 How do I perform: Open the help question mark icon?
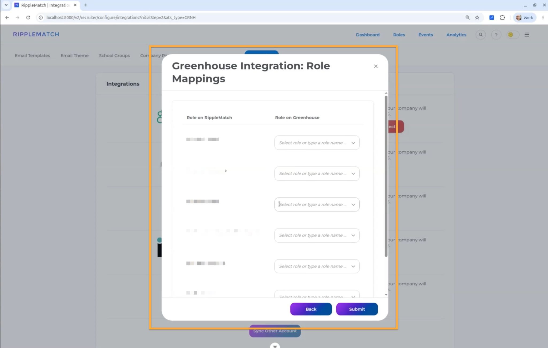(496, 34)
